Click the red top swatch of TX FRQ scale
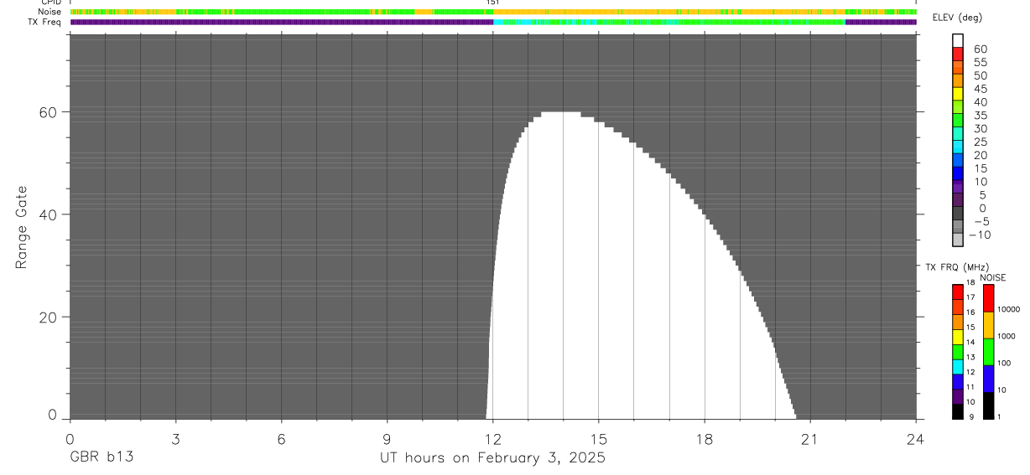 click(x=958, y=292)
